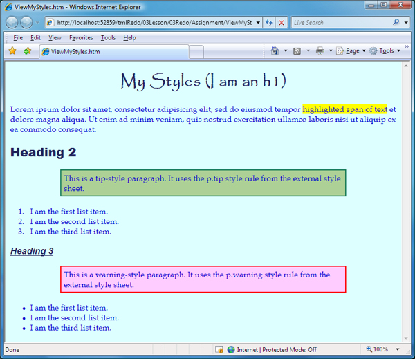Open the recent pages dropdown arrow
The width and height of the screenshot is (415, 359).
coord(37,23)
